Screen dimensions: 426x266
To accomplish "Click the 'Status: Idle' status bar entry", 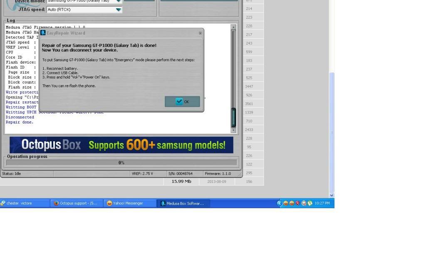I will [11, 174].
